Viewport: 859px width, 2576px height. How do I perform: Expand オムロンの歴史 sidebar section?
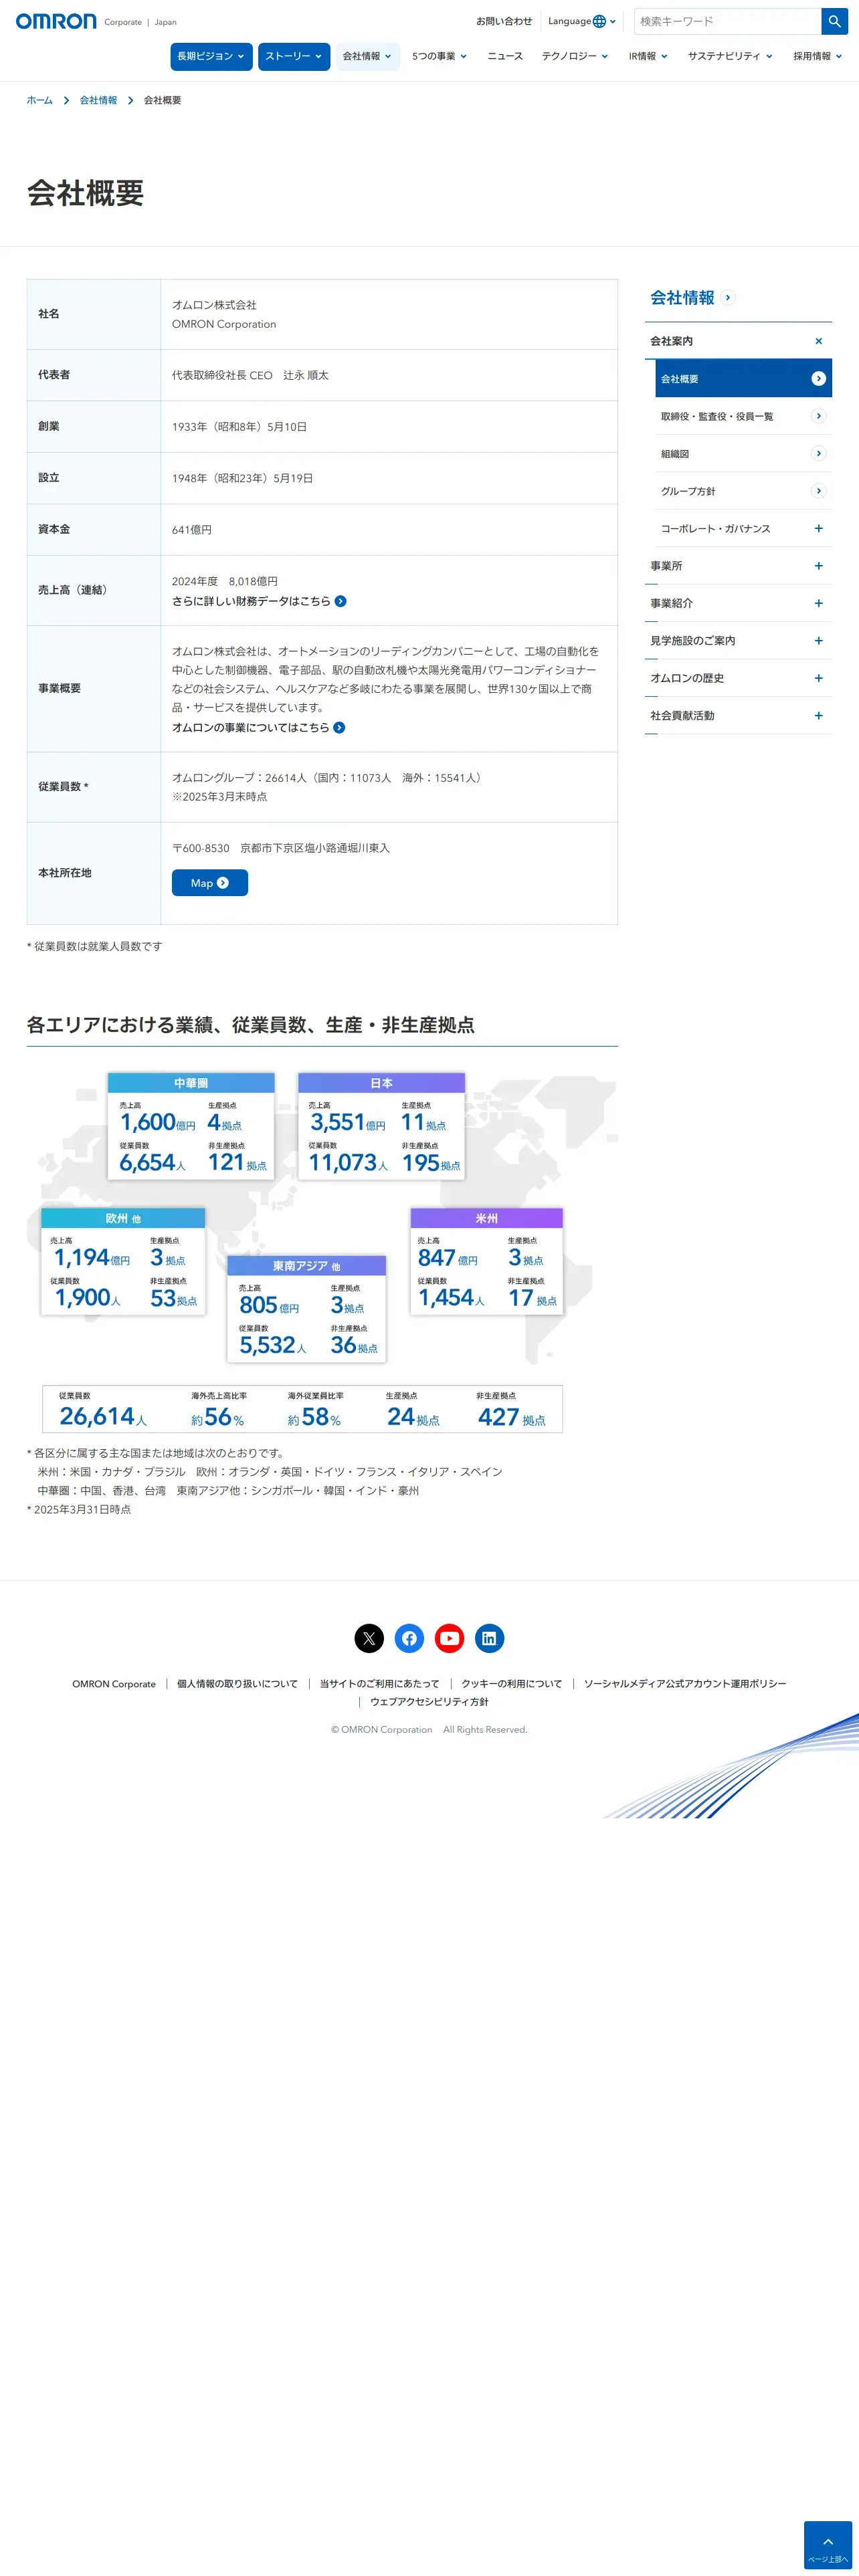(x=818, y=678)
